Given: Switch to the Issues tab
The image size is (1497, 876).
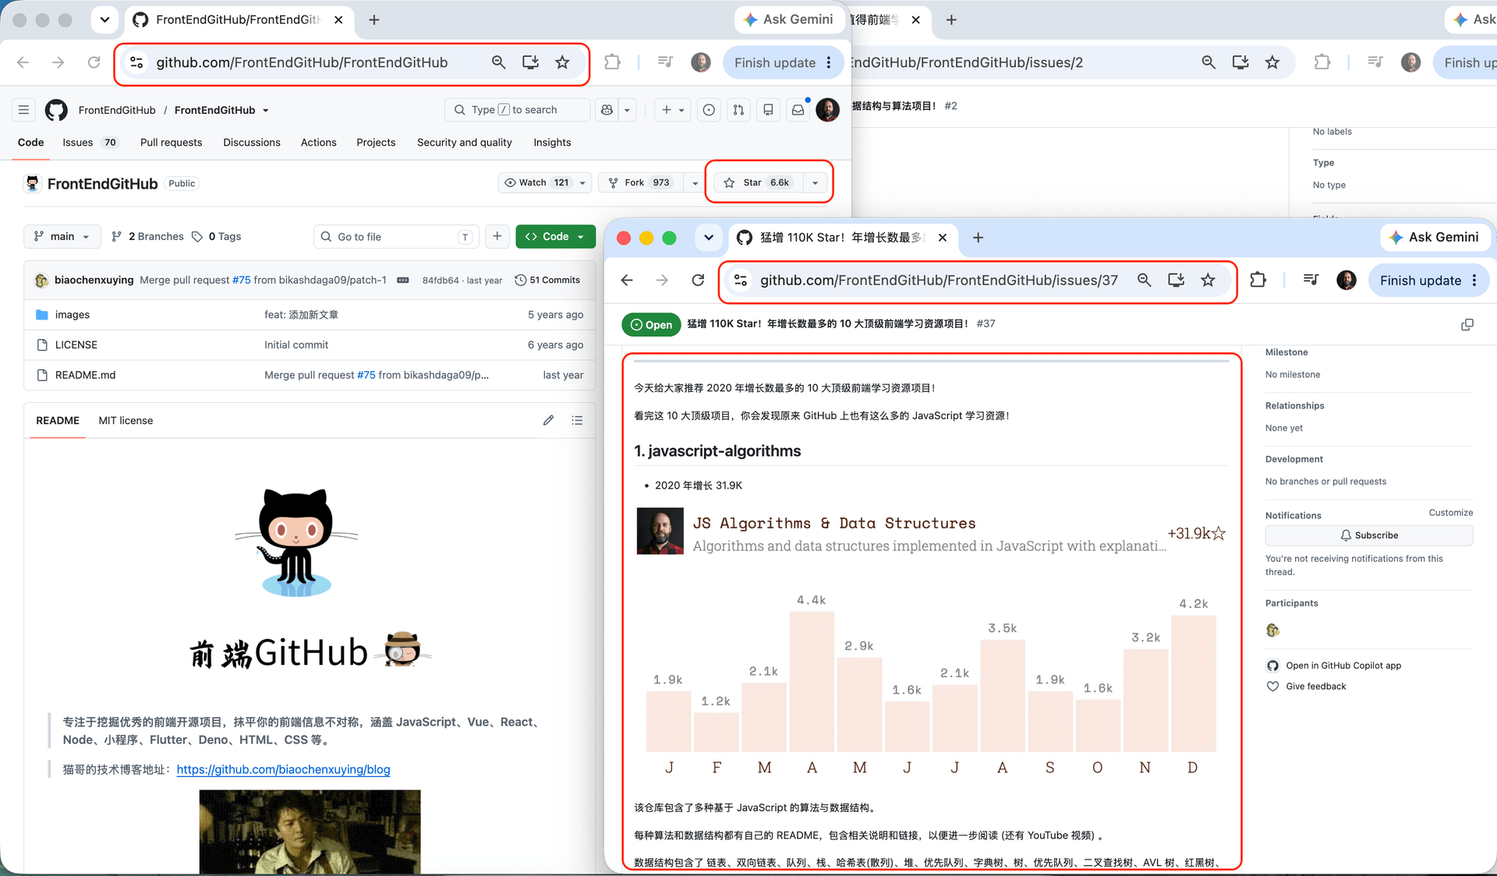Looking at the screenshot, I should (90, 143).
